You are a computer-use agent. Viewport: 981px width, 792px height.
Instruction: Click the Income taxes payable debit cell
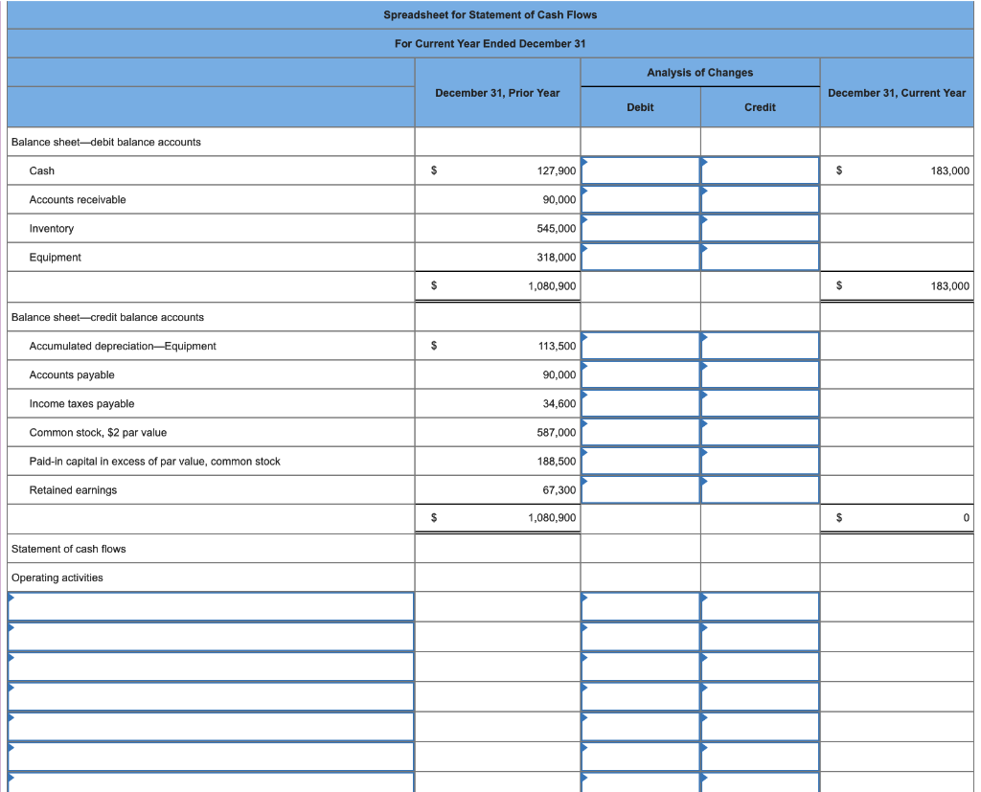[640, 403]
